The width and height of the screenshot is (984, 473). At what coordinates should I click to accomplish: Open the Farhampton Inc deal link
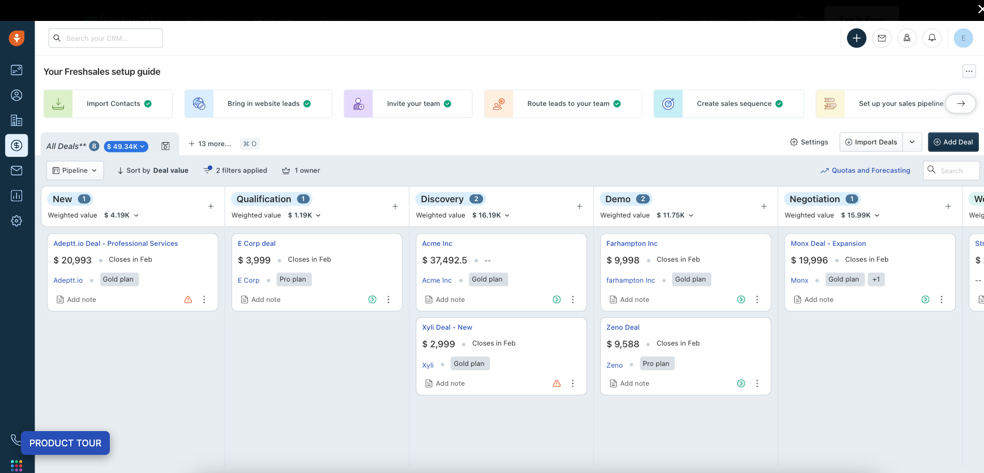632,244
